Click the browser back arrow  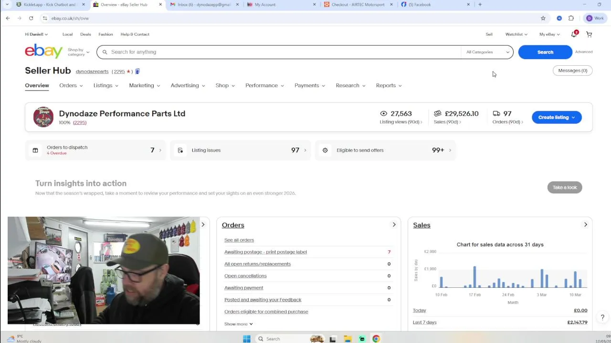8,18
